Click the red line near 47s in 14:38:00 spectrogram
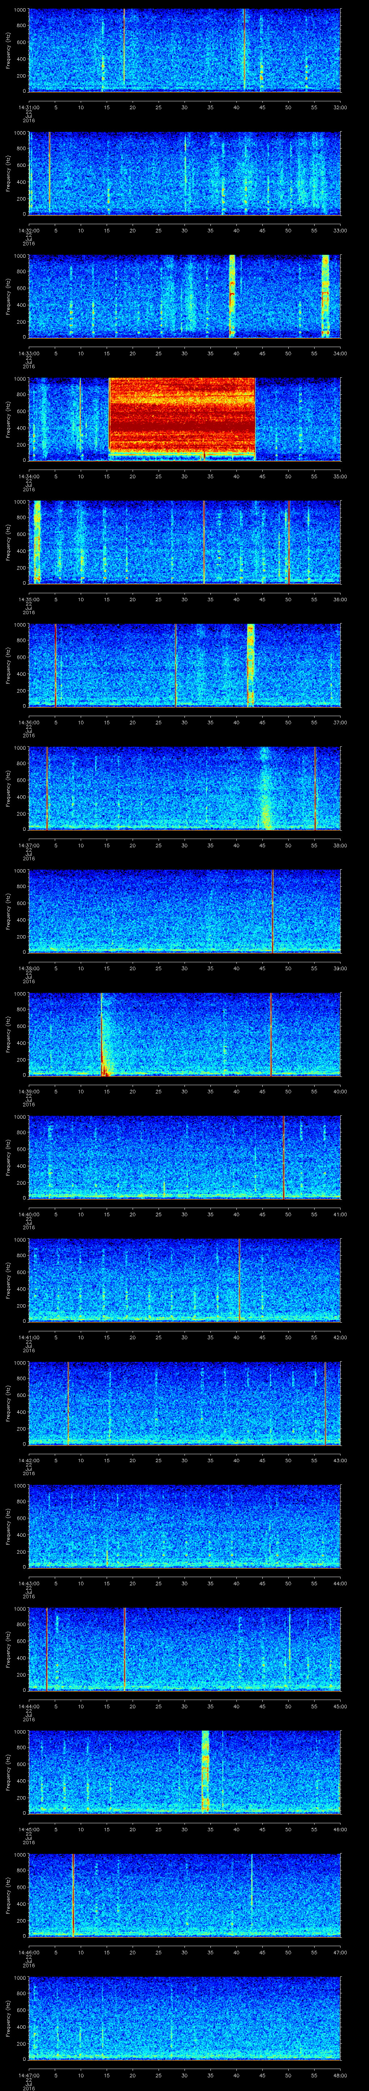This screenshot has height=2091, width=369. [272, 911]
